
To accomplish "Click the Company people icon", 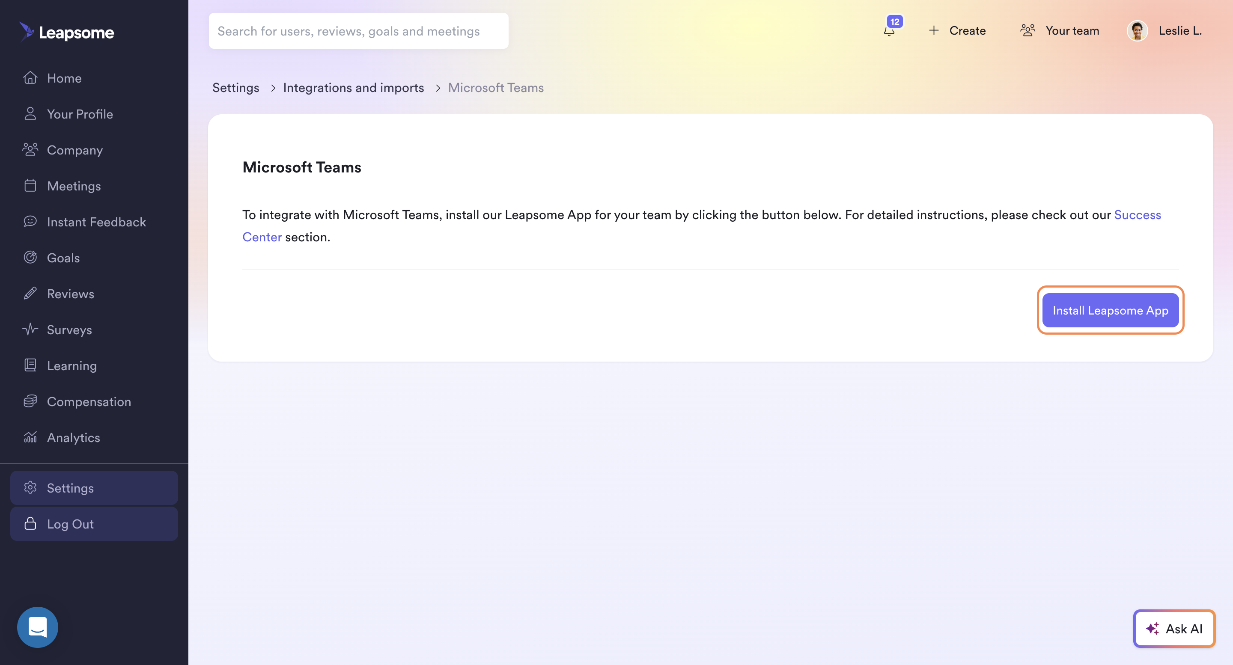I will 30,149.
